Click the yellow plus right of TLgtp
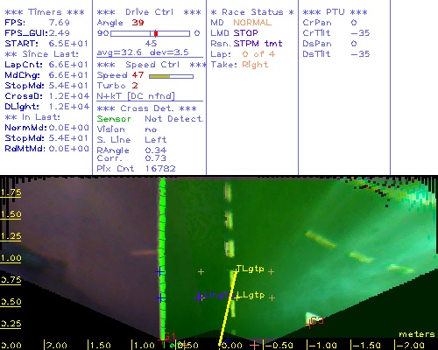 click(x=271, y=271)
